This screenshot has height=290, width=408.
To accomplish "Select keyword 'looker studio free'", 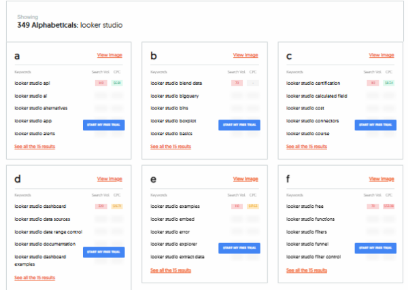I will point(305,206).
